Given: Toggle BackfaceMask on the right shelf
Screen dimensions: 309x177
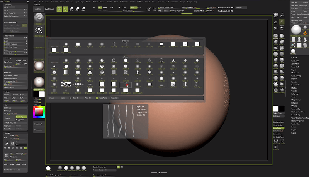Looking at the screenshot, I should (x=278, y=122).
